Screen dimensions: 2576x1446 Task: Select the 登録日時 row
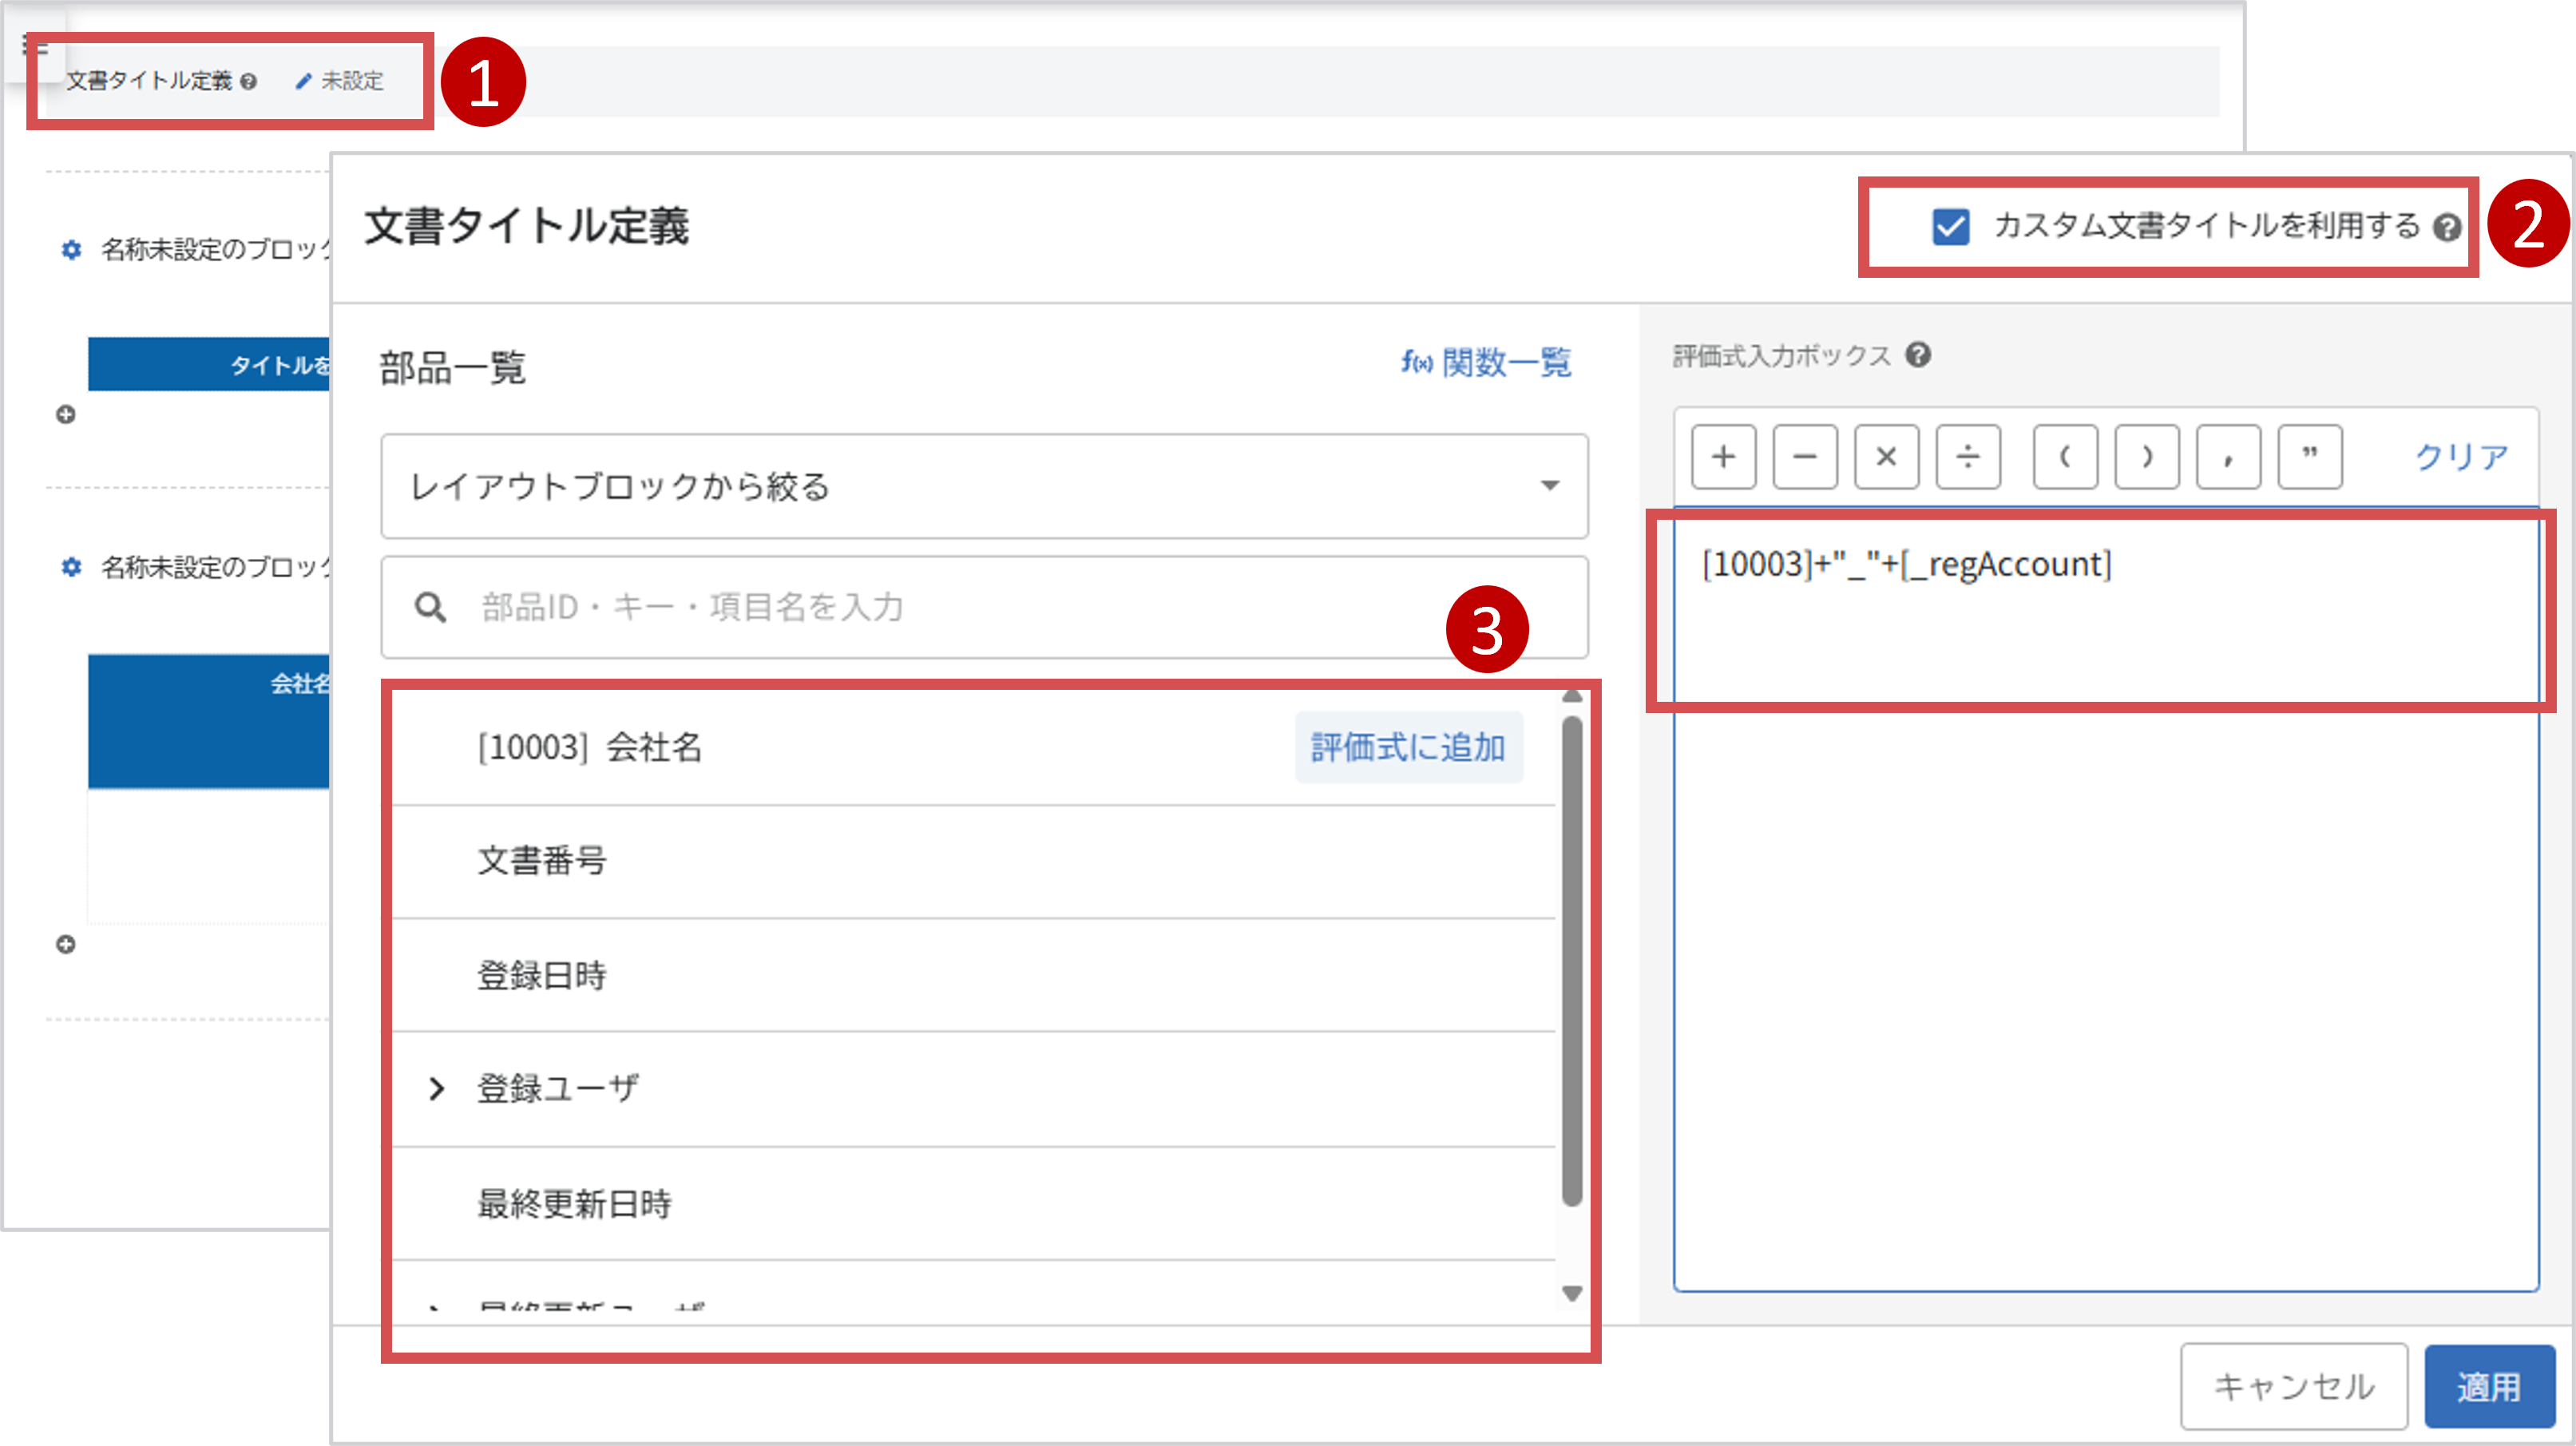point(973,976)
